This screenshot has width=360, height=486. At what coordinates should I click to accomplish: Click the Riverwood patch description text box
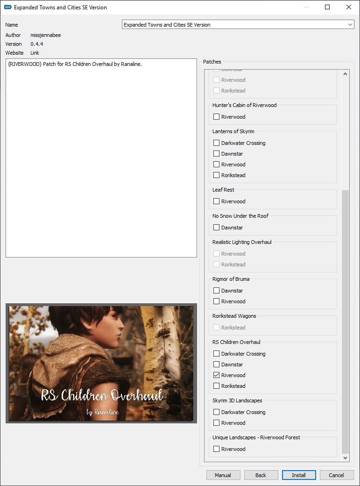[x=101, y=158]
